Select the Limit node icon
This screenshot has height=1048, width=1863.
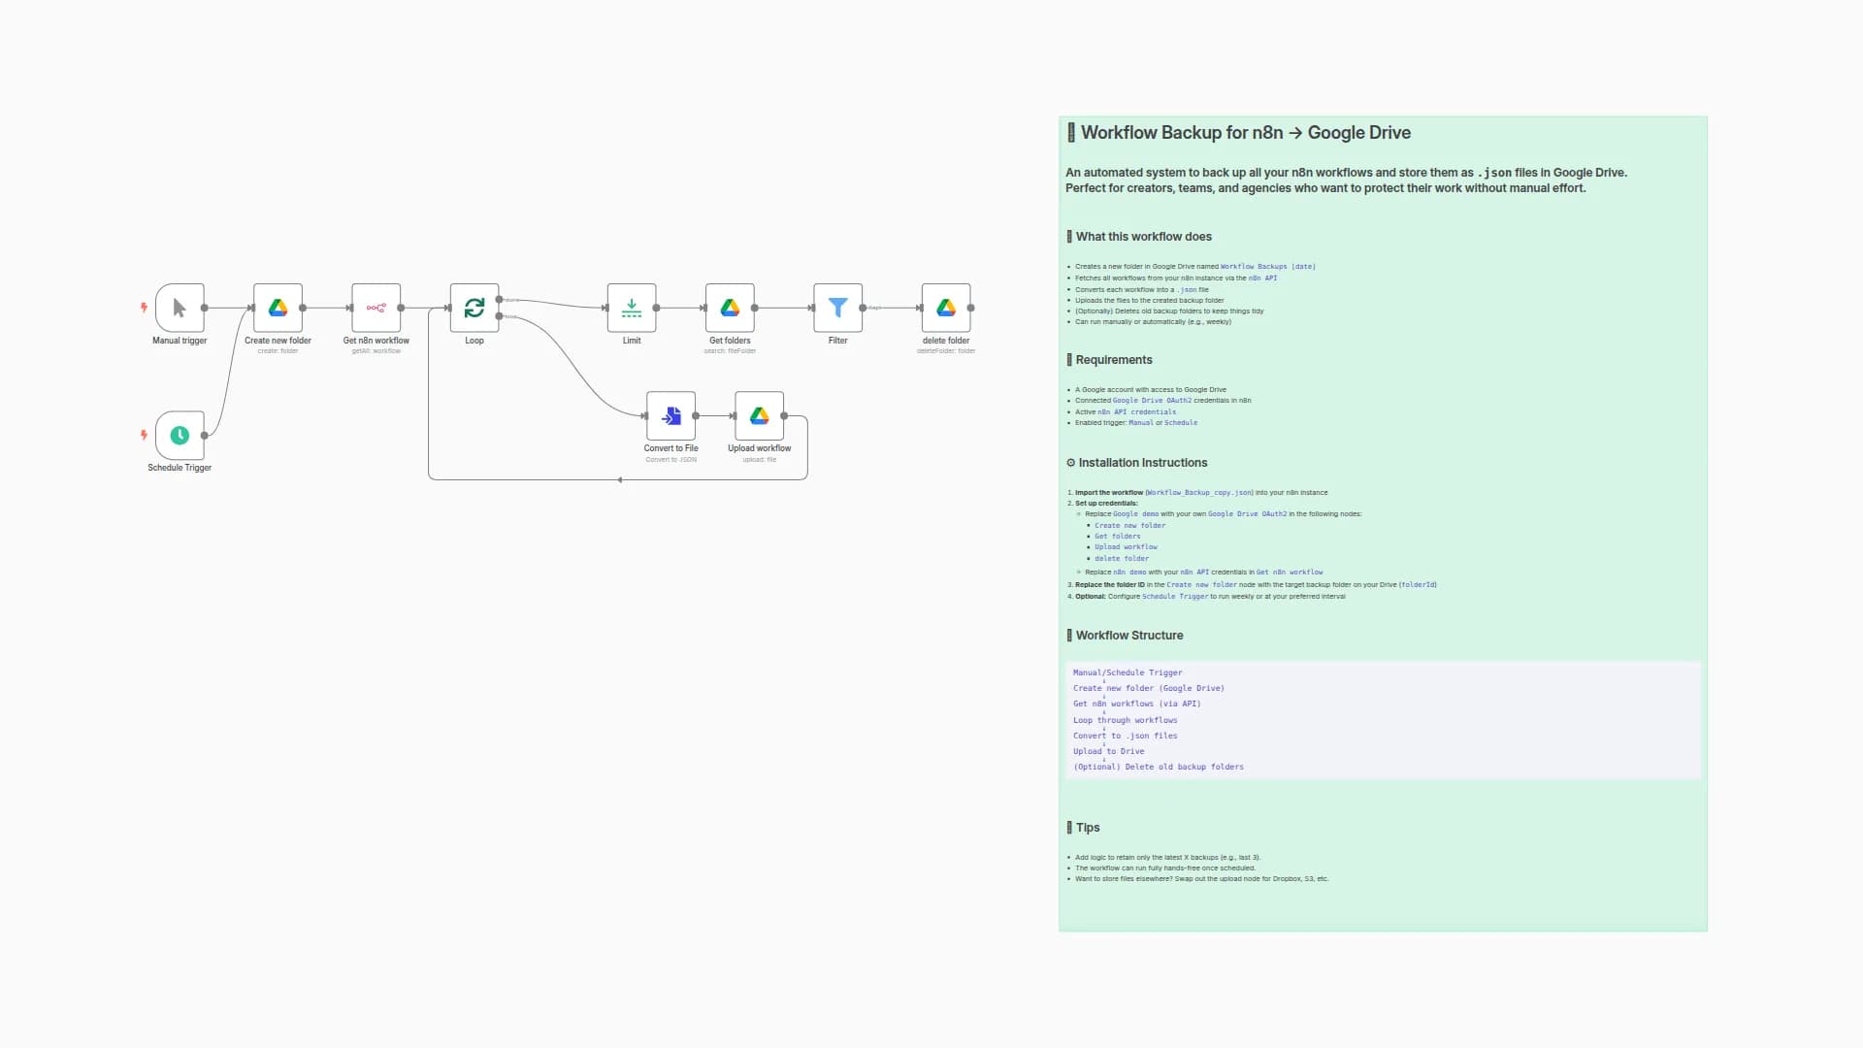(x=632, y=308)
